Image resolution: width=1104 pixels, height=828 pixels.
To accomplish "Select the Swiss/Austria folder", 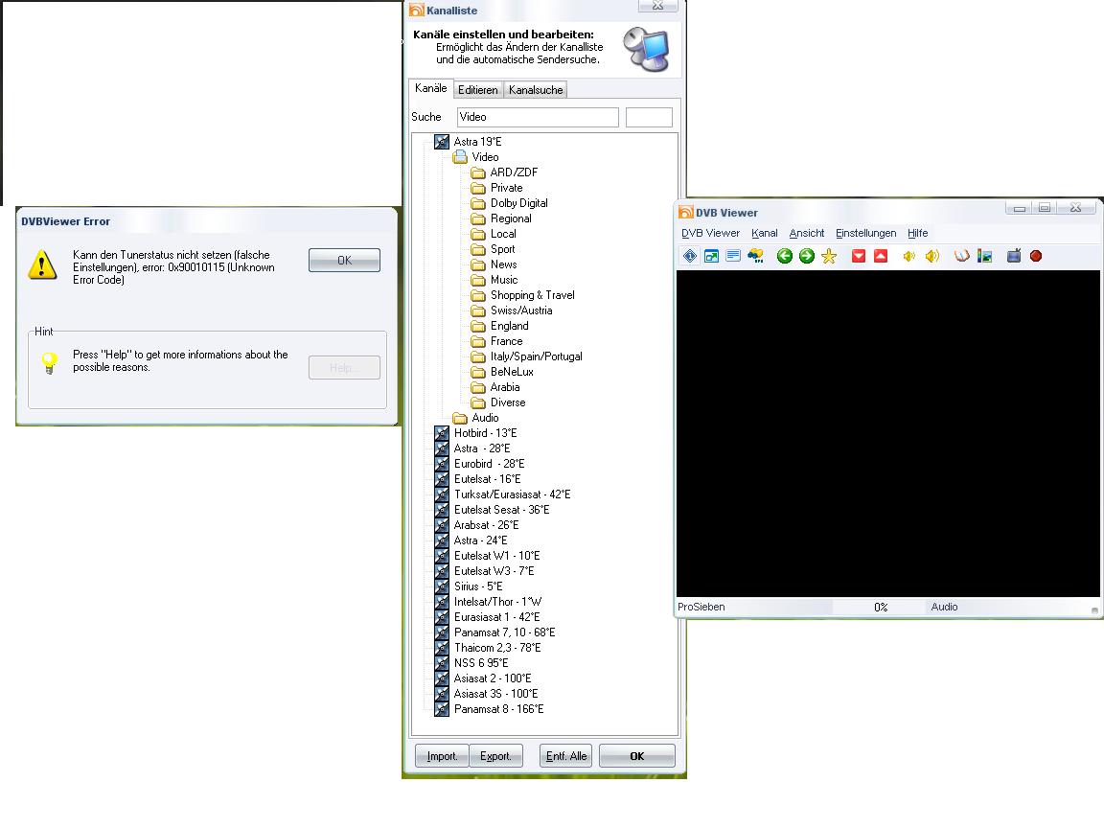I will (x=521, y=310).
